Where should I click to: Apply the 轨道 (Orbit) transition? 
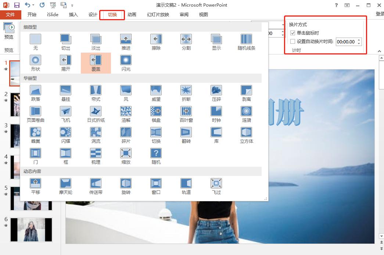pos(186,187)
